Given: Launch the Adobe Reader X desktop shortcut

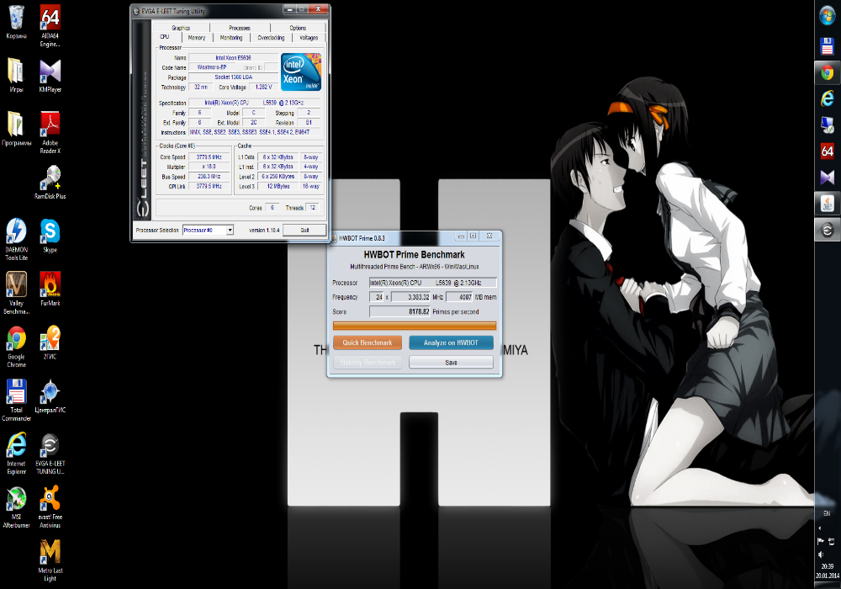Looking at the screenshot, I should (50, 132).
